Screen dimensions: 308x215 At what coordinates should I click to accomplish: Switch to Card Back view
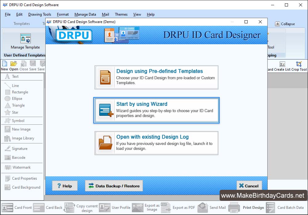click(x=48, y=208)
